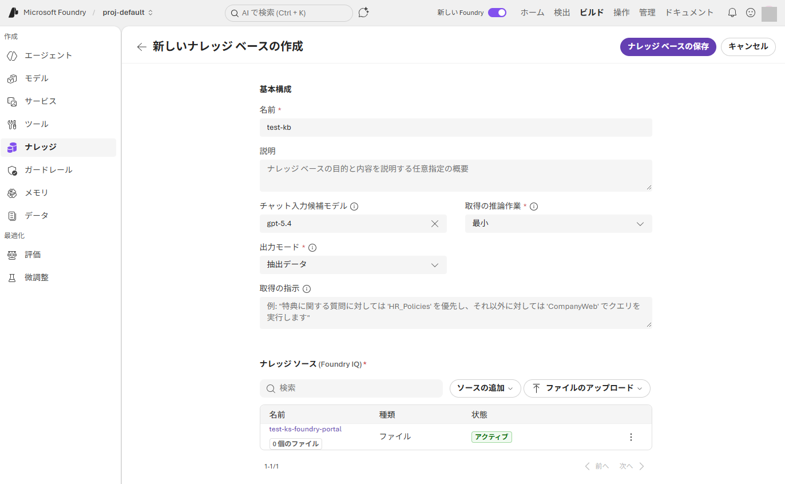Click the upload arrow icon
785x484 pixels.
(536, 388)
